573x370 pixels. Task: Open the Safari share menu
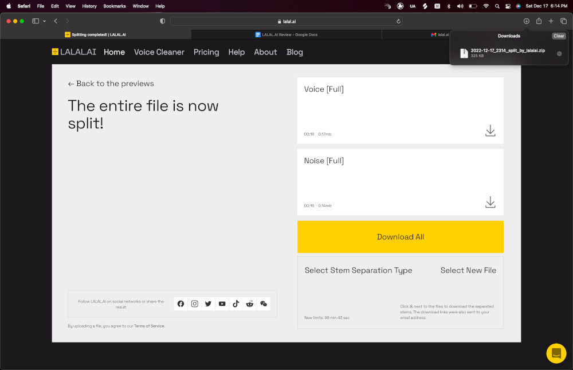coord(539,21)
